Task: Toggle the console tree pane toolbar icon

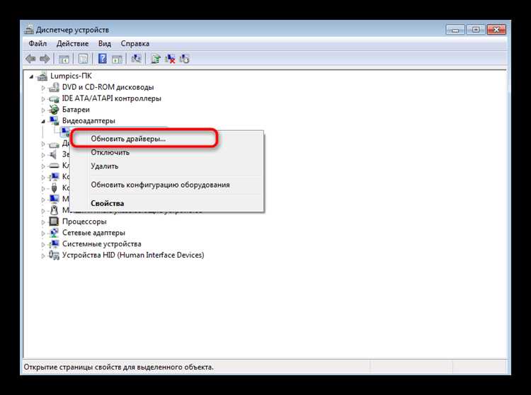Action: pos(64,59)
